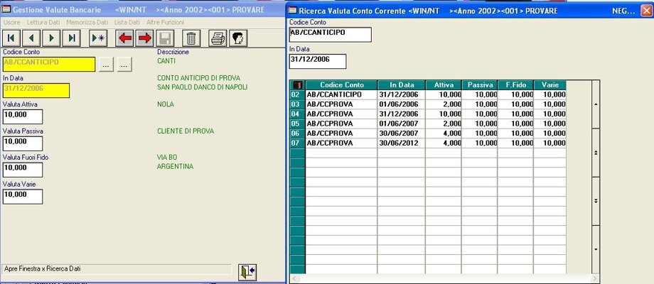Click the head silhouette icon in toolbar
Screen dimensions: 654x284
pos(237,38)
